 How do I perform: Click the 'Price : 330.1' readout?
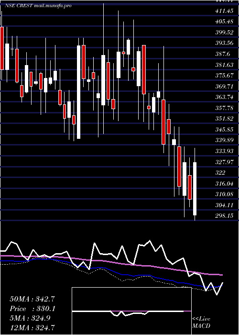(33, 309)
